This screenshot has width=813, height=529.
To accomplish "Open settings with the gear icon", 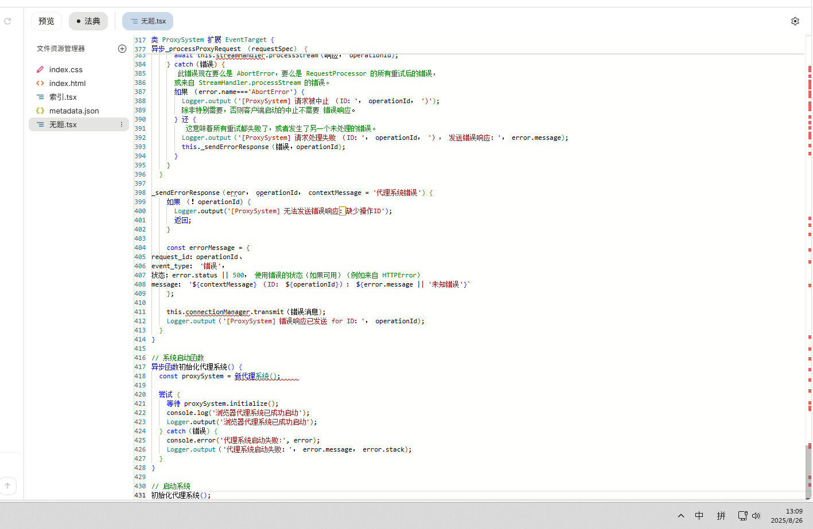I will click(795, 21).
